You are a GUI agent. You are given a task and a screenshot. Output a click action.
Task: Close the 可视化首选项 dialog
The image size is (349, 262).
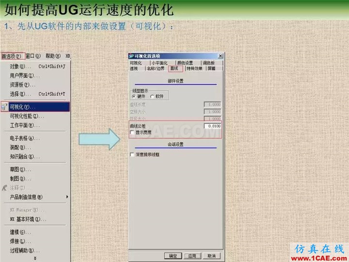click(220, 56)
